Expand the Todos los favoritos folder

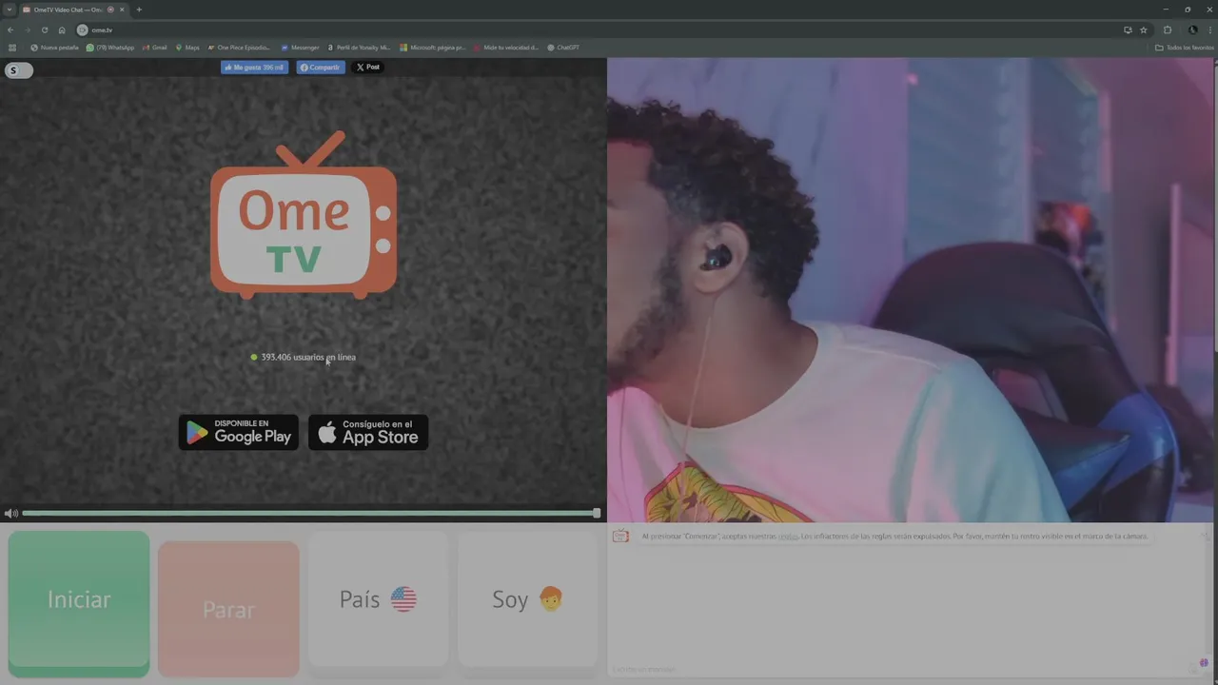point(1185,48)
